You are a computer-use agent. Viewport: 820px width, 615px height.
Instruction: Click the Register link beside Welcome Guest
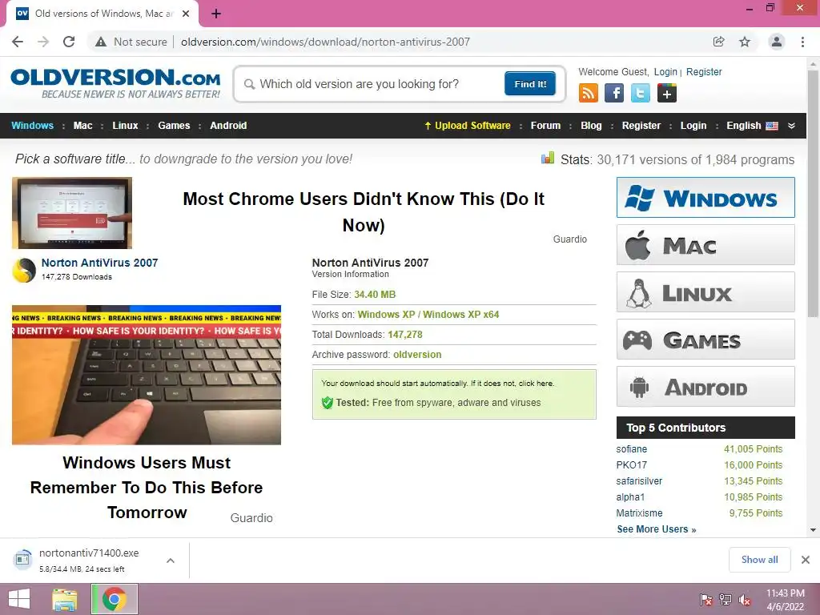click(x=704, y=72)
